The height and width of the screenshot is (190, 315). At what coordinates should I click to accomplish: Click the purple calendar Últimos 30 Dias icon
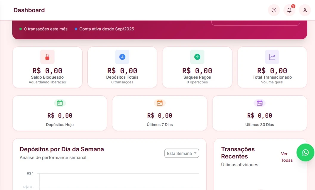pos(260,103)
